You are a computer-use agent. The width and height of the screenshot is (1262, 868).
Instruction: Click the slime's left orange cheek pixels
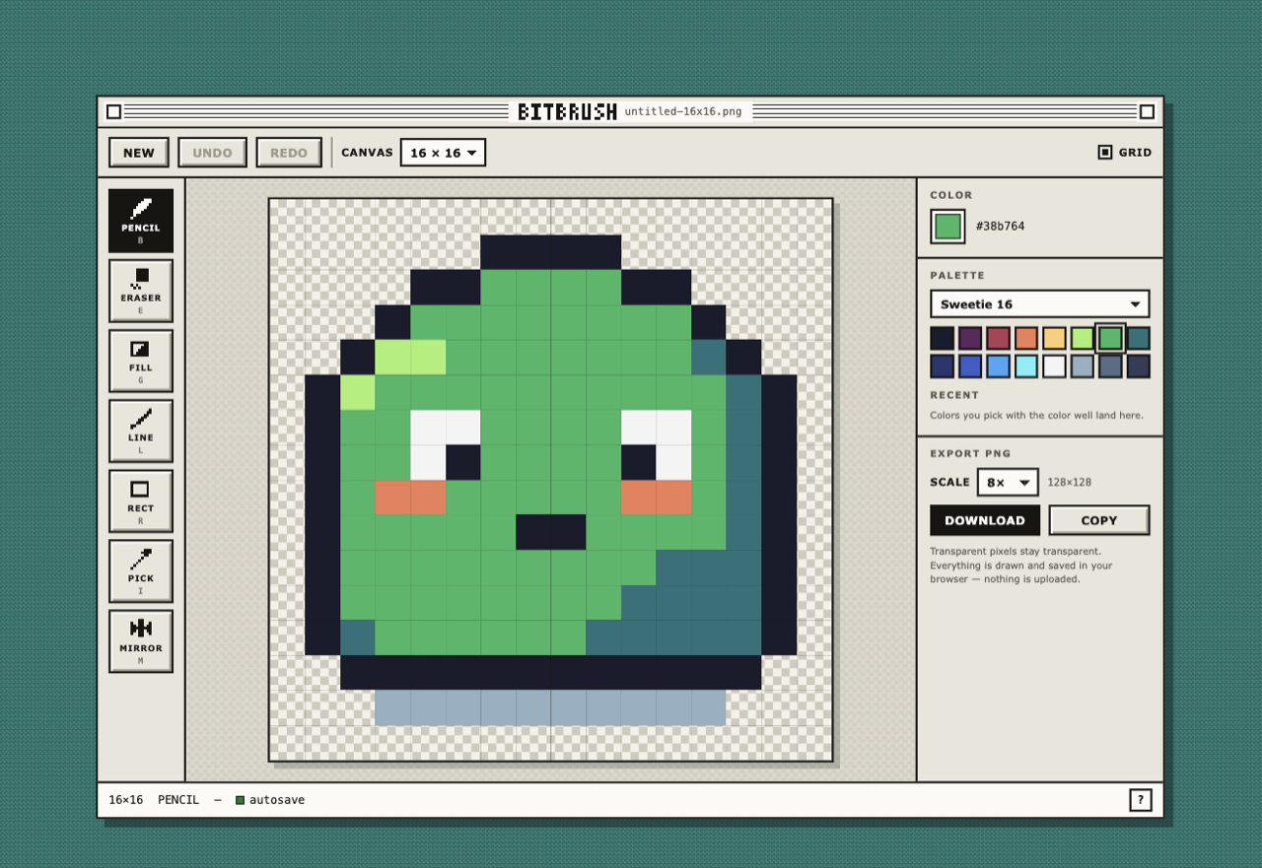[x=410, y=497]
